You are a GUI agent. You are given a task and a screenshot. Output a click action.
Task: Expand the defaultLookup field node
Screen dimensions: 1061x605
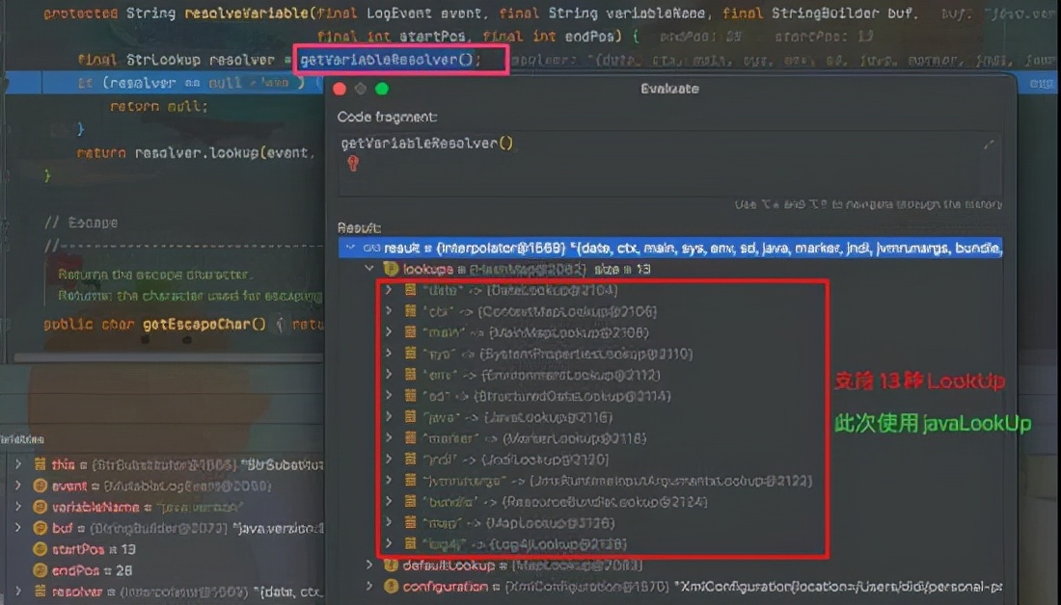(369, 565)
